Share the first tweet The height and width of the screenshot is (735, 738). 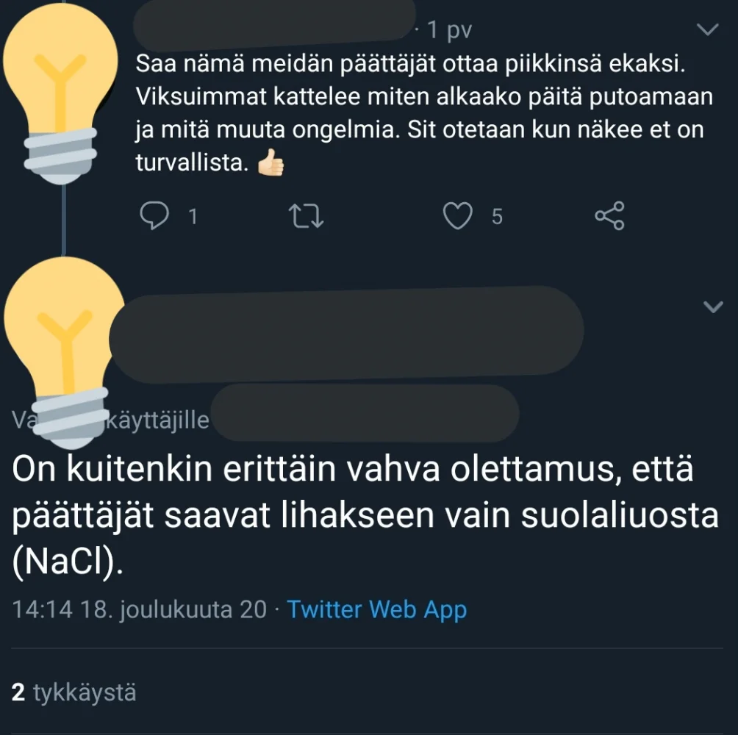click(609, 216)
